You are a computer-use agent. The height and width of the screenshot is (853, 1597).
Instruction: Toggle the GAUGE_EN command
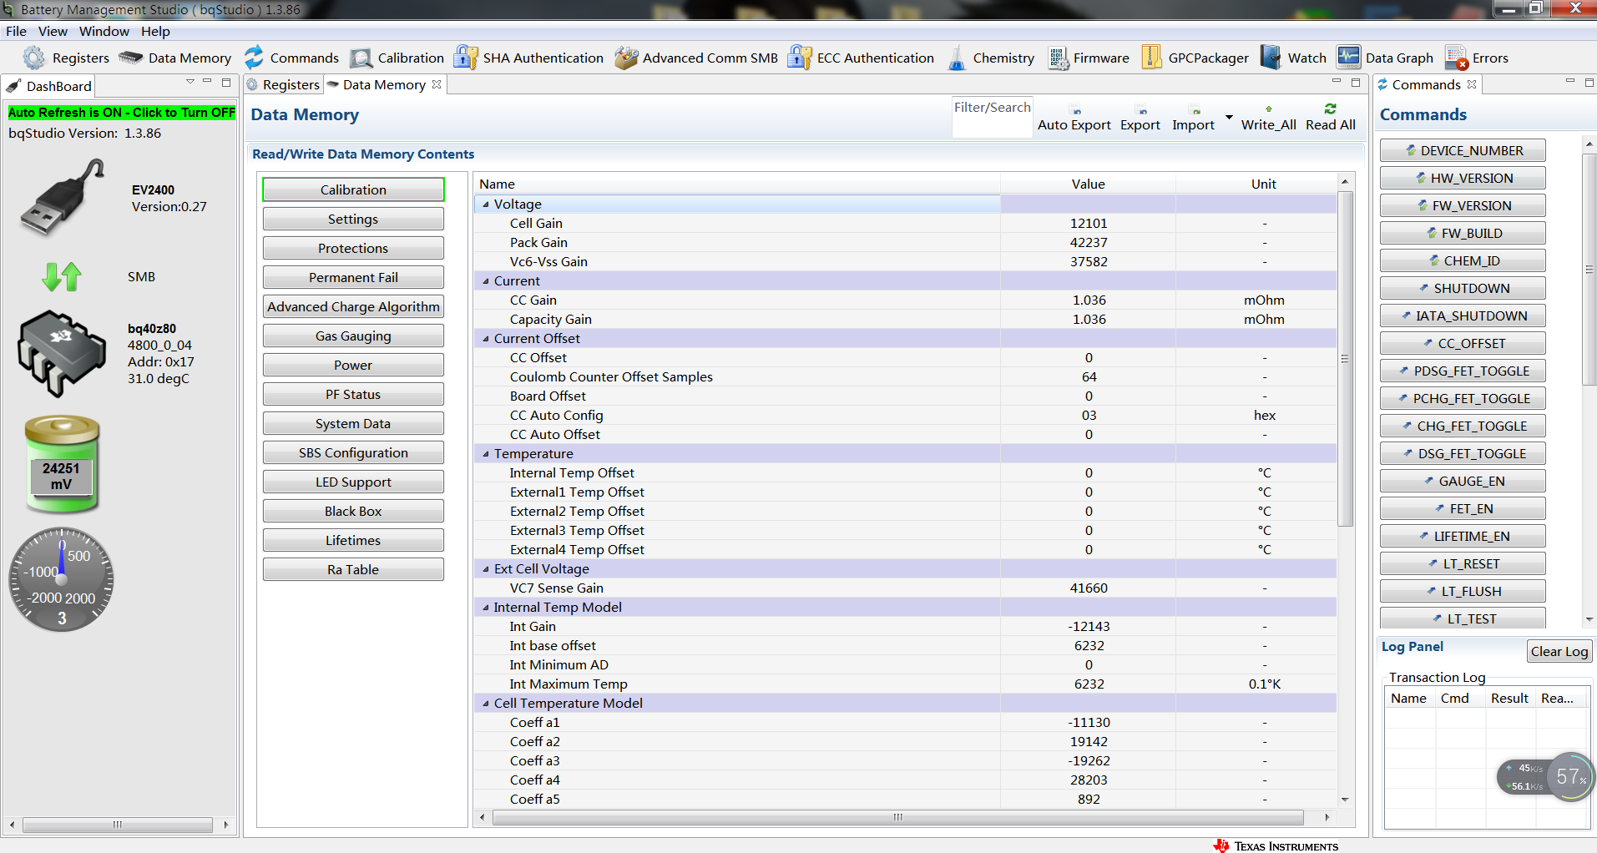click(x=1463, y=481)
